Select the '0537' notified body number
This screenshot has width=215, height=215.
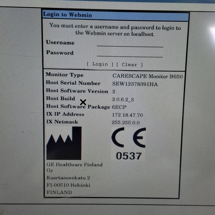click(129, 156)
